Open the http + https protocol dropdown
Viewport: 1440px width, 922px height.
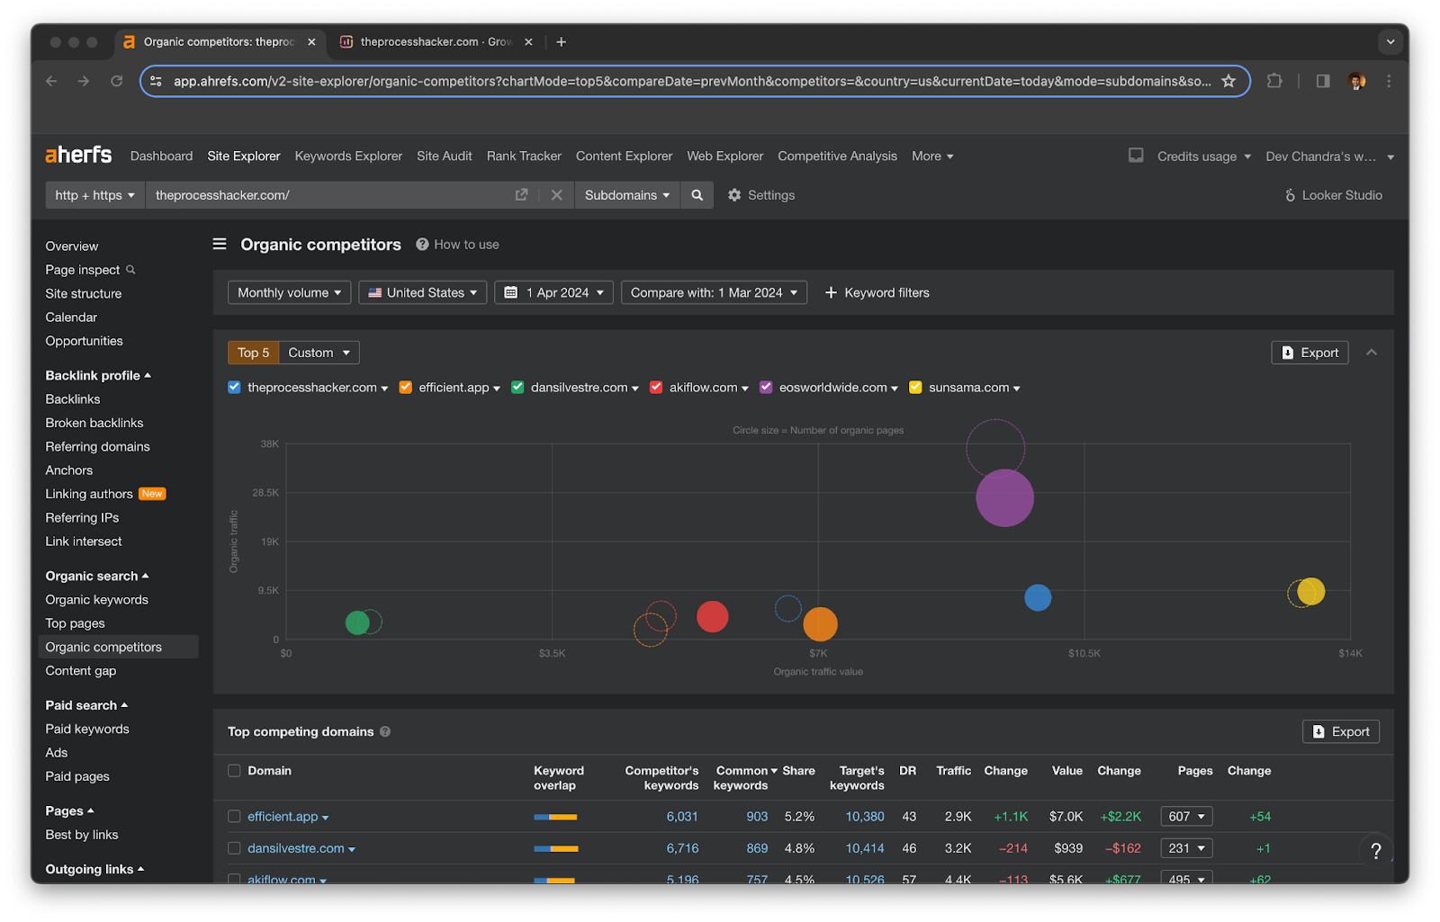tap(94, 195)
